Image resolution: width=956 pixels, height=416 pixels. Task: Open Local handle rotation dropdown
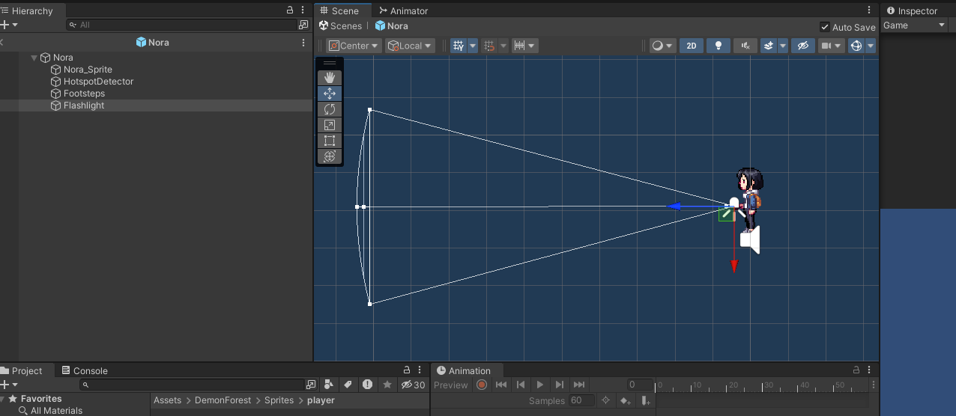coord(410,46)
